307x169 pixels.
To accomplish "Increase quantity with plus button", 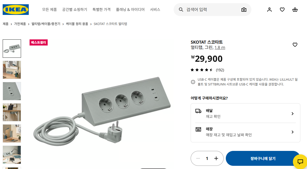I will (216, 158).
